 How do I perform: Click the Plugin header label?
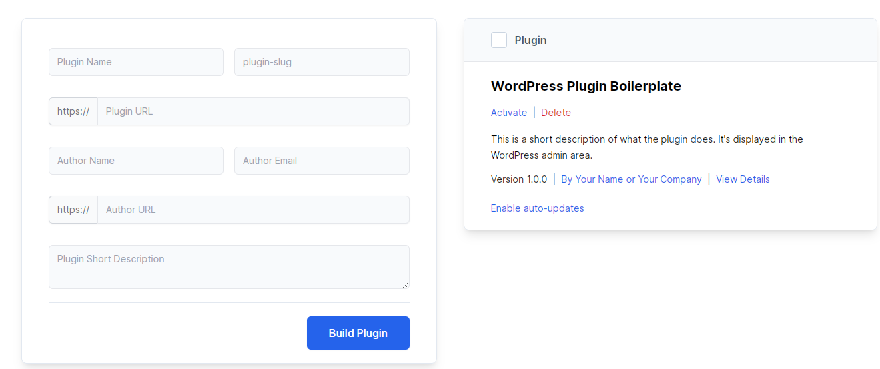[x=531, y=40]
